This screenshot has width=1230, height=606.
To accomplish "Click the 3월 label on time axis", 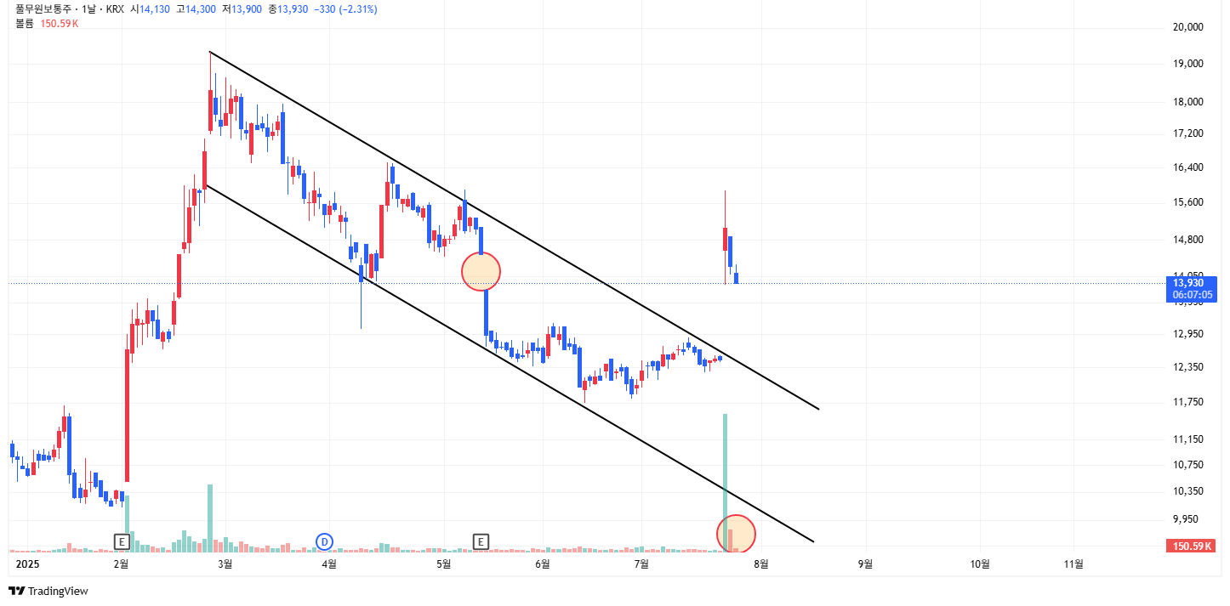I will click(225, 563).
